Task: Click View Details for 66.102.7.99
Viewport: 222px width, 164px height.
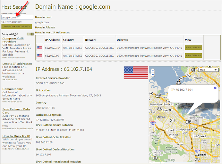Action: click(x=193, y=56)
